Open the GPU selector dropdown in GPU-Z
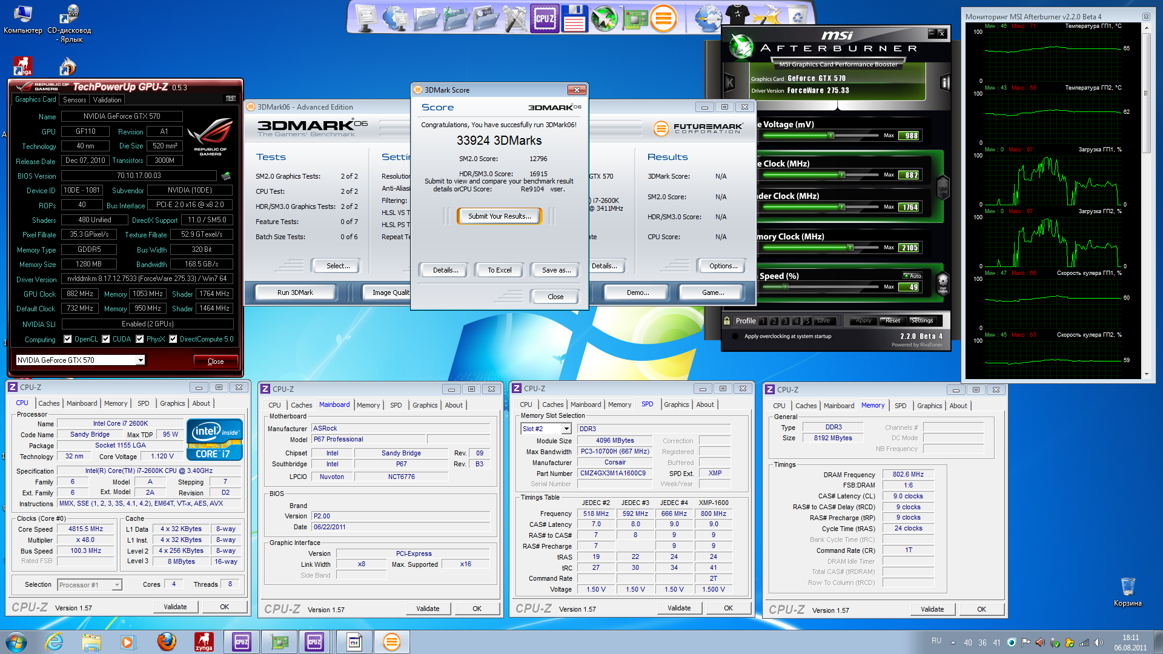The width and height of the screenshot is (1163, 654). click(141, 360)
